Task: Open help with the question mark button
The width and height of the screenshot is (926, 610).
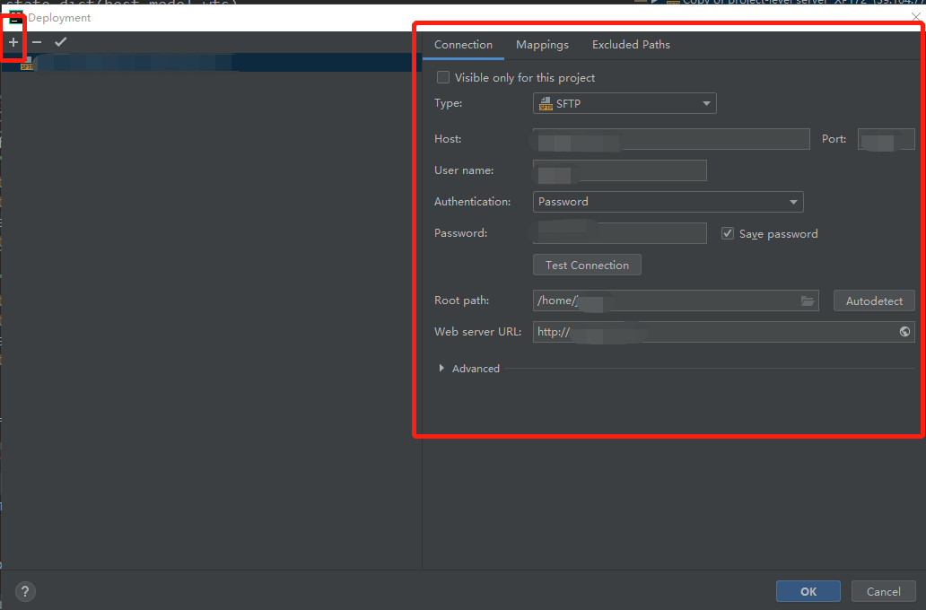Action: 25,591
